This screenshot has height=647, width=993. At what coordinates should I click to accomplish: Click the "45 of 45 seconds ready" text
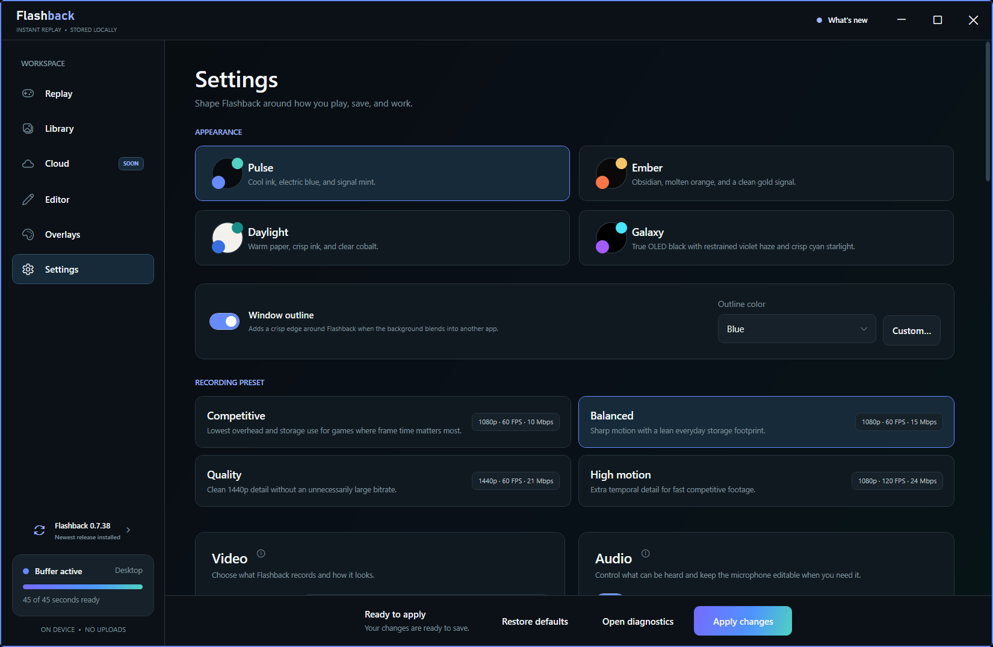pyautogui.click(x=61, y=600)
